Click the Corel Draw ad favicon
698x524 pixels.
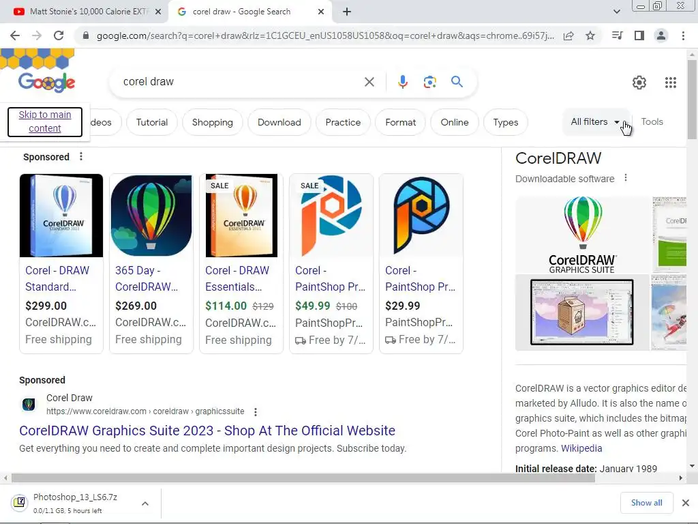click(x=29, y=404)
